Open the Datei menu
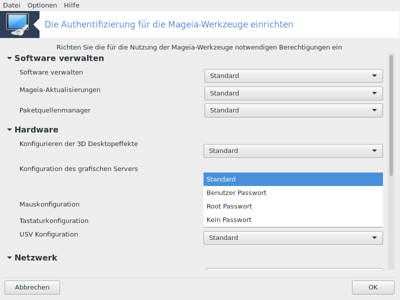Viewport: 400px width, 300px height. click(11, 5)
